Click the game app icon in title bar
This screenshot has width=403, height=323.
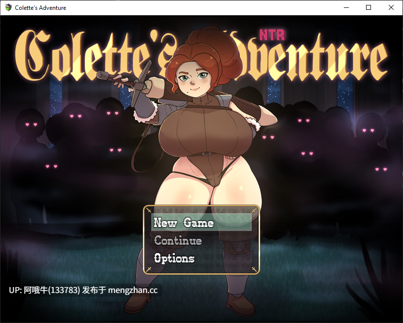8,7
